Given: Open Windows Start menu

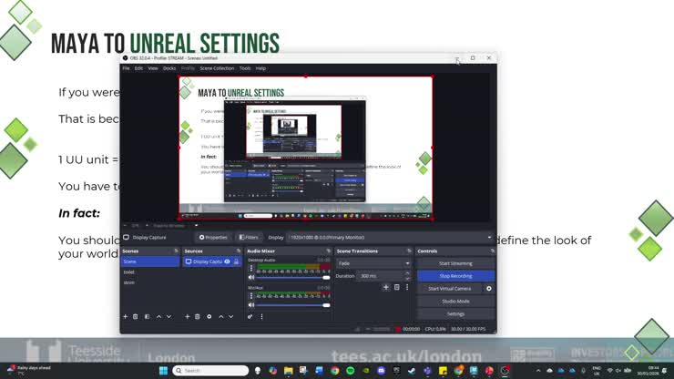Looking at the screenshot, I should [163, 371].
